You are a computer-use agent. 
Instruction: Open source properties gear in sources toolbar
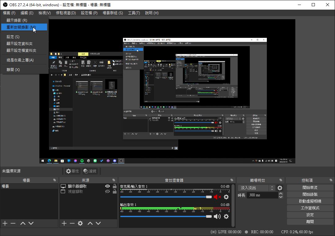80,223
